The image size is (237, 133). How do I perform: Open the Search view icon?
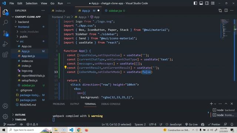pos(5,23)
